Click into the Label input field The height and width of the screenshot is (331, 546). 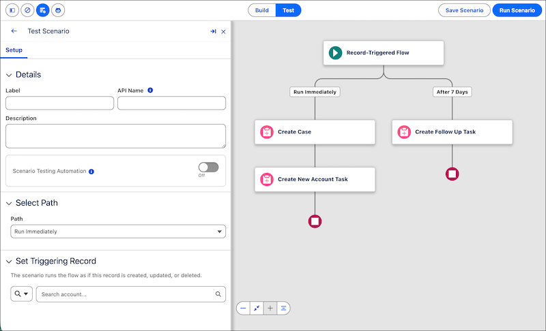59,103
